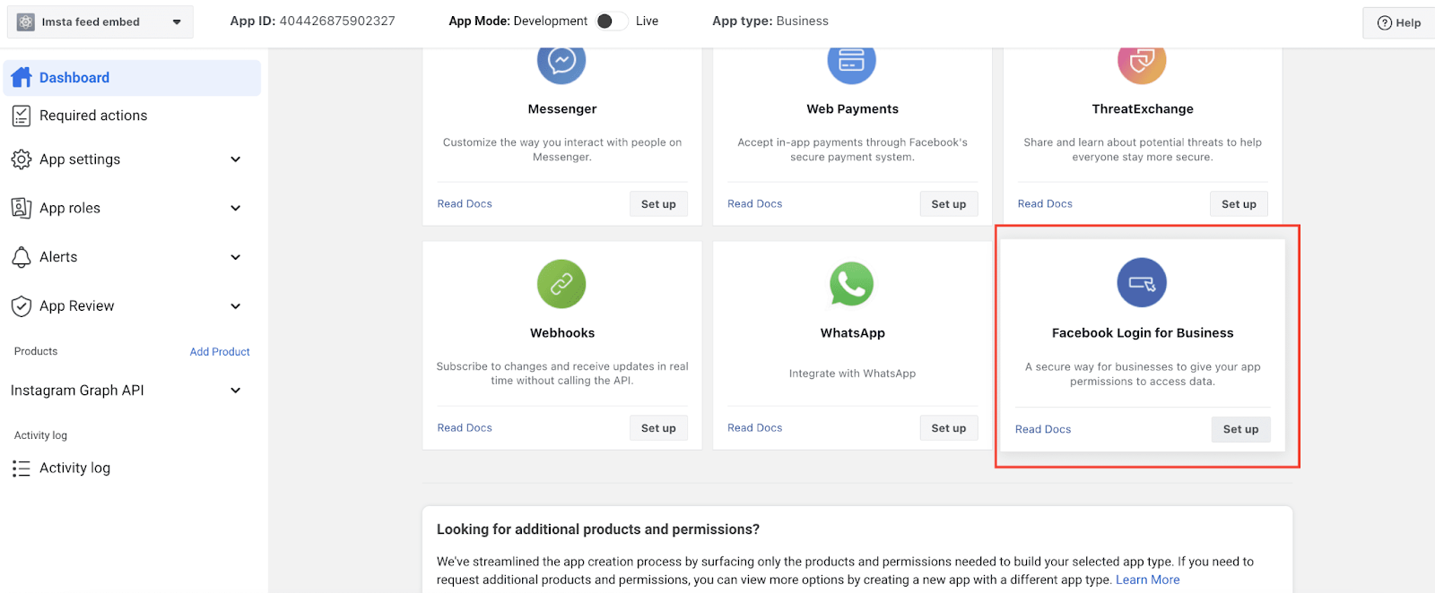Expand the App roles chevron
The height and width of the screenshot is (593, 1435).
click(x=236, y=208)
